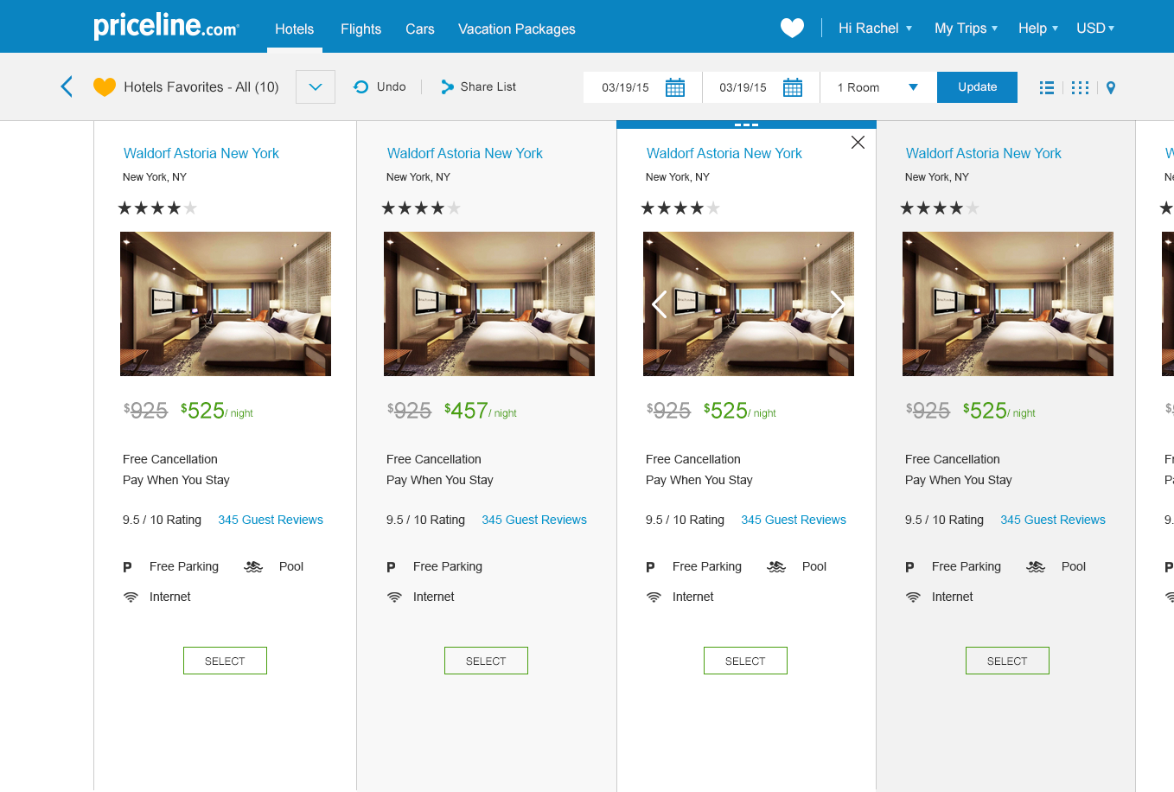Switch to the Flights tab

(x=360, y=29)
